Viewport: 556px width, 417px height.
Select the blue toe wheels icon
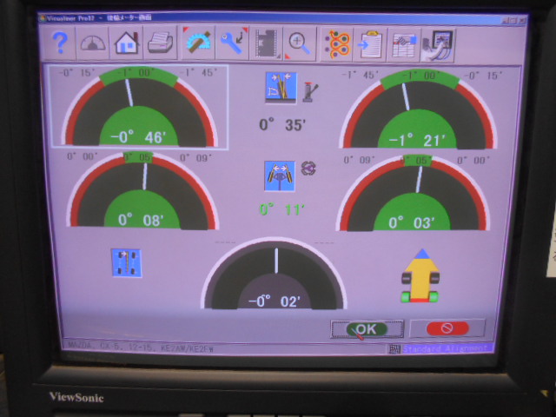(280, 176)
